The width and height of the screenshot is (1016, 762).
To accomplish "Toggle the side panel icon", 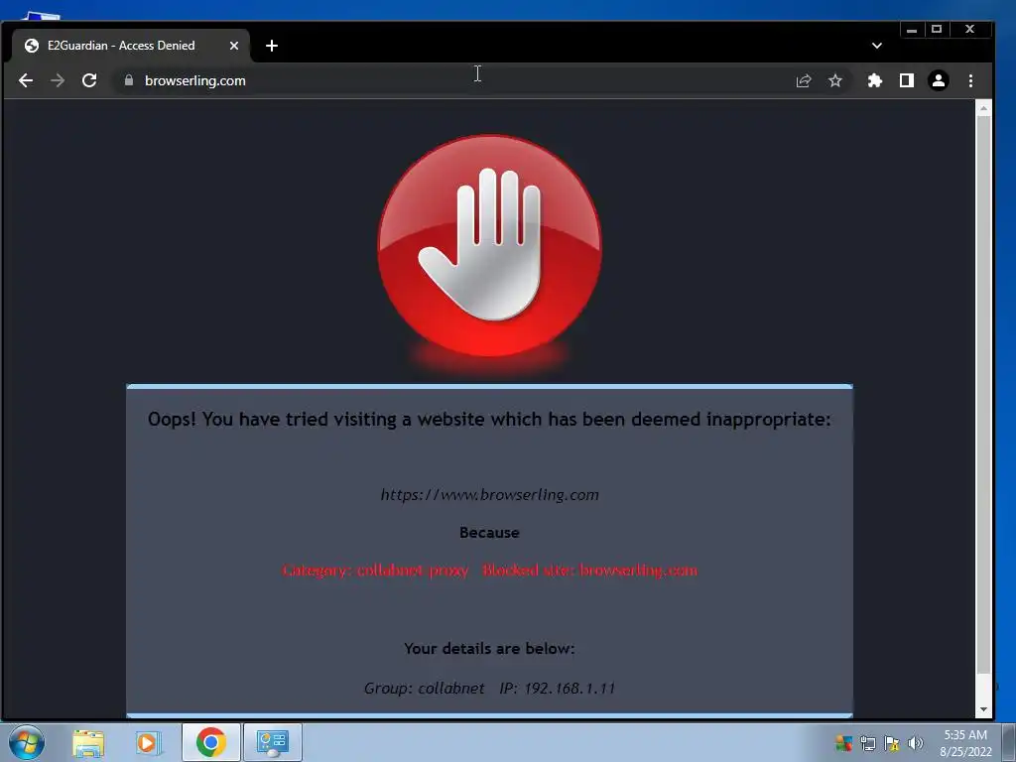I will pos(907,80).
